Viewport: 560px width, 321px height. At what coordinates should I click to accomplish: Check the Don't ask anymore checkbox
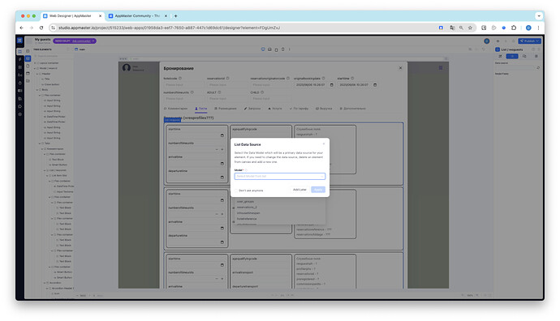(x=236, y=190)
